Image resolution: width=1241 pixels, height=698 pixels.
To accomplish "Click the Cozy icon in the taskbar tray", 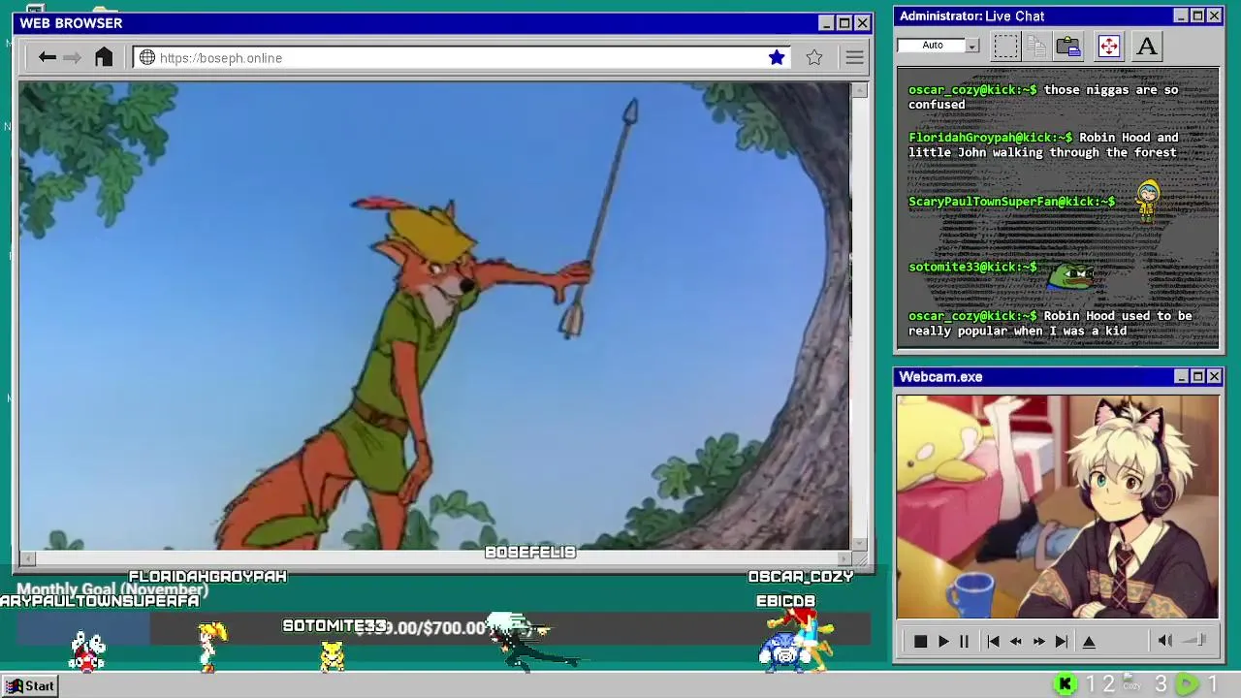I will (x=1131, y=682).
